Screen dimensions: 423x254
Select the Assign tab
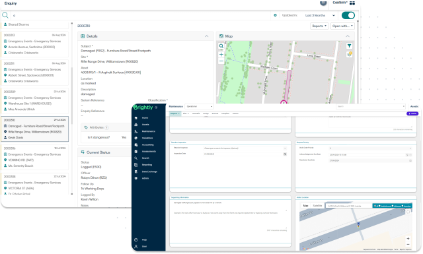click(206, 113)
